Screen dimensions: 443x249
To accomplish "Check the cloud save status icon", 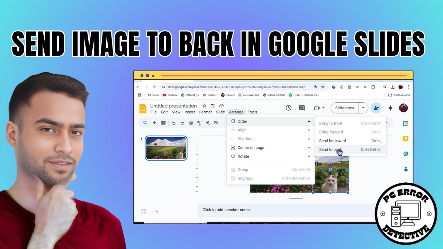I will [222, 106].
